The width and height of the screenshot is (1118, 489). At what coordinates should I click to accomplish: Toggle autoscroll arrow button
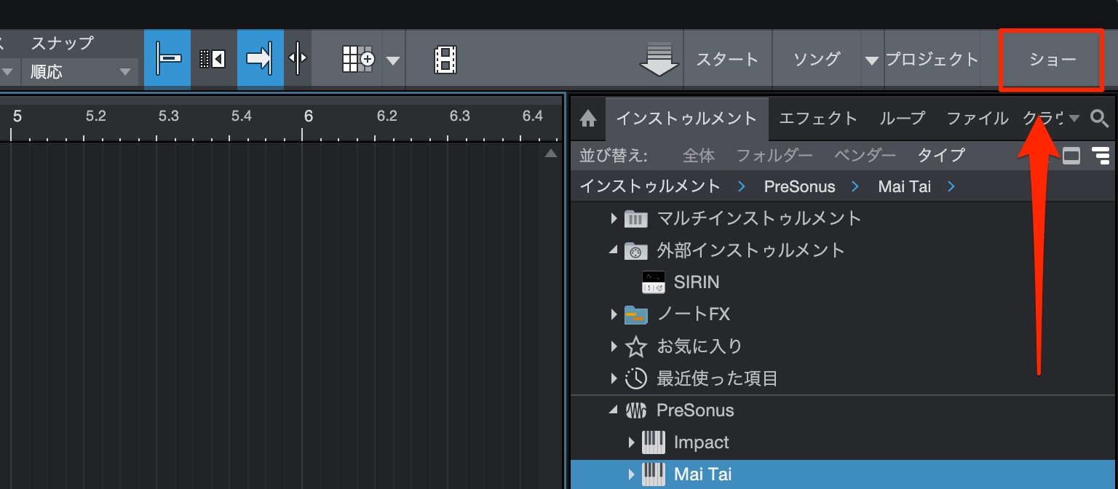[x=260, y=59]
